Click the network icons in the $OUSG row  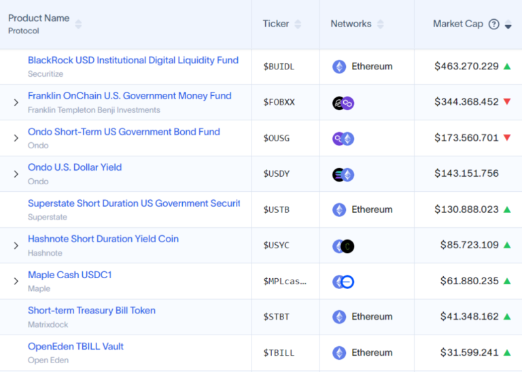pos(343,139)
